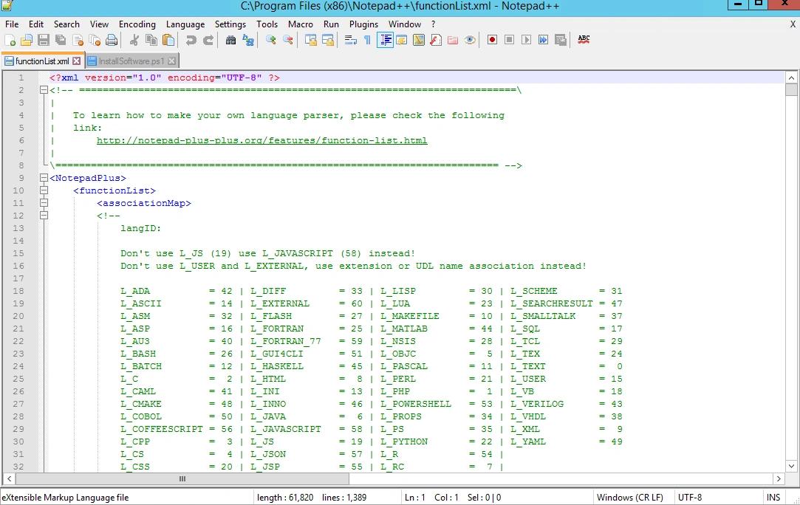
Task: Collapse the comment block fold on line 2
Action: point(44,90)
